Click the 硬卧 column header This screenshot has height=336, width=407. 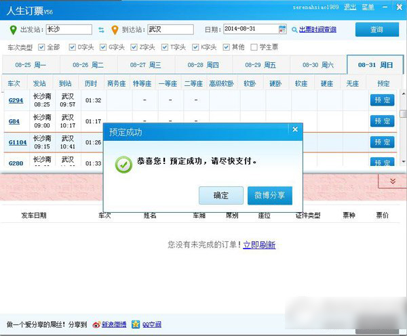pyautogui.click(x=275, y=83)
